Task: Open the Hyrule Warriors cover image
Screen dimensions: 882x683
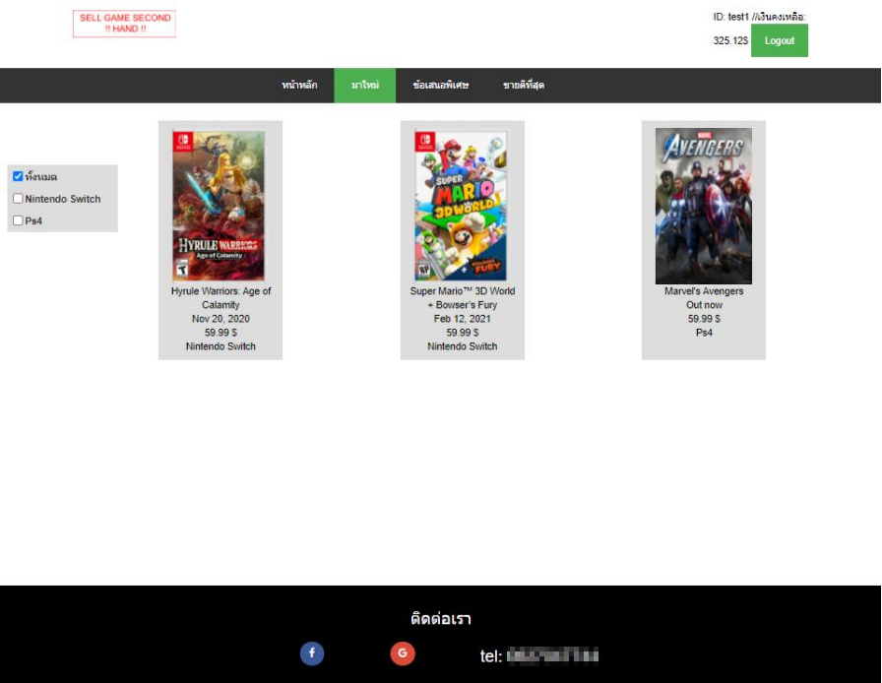Action: point(219,206)
